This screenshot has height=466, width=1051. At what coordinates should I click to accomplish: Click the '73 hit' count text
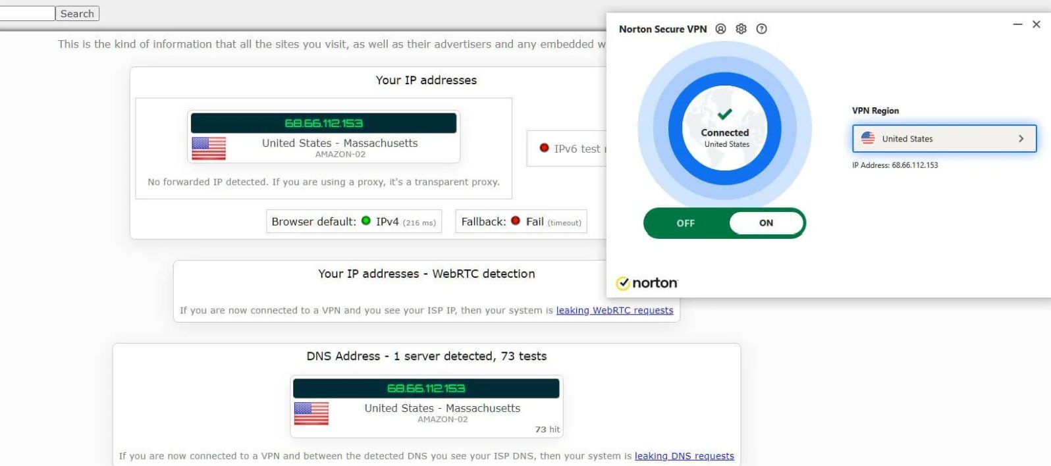[x=547, y=429]
